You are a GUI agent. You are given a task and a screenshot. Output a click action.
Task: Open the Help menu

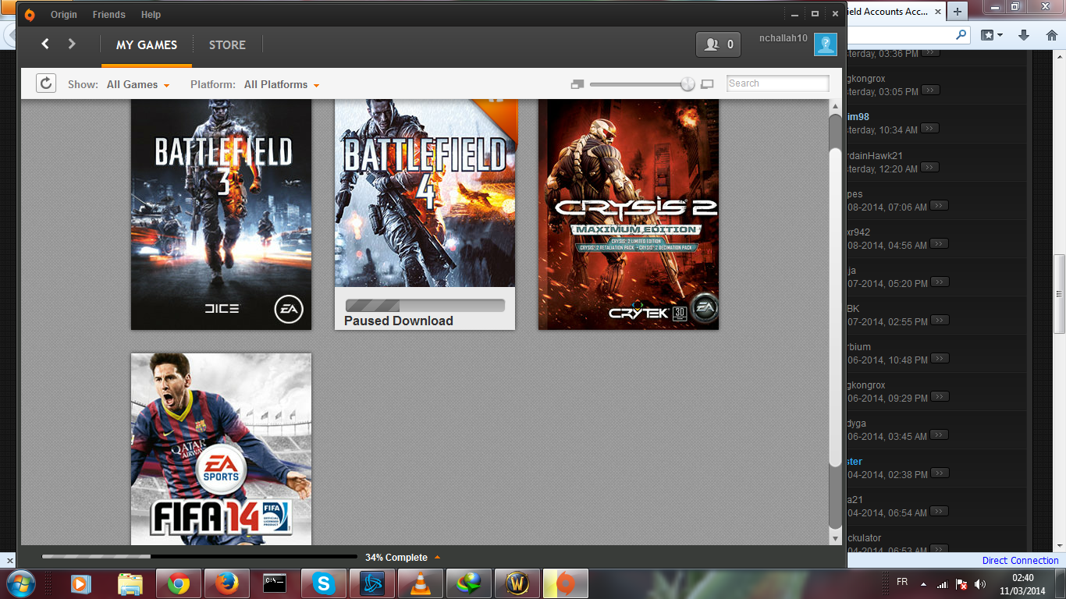point(151,14)
